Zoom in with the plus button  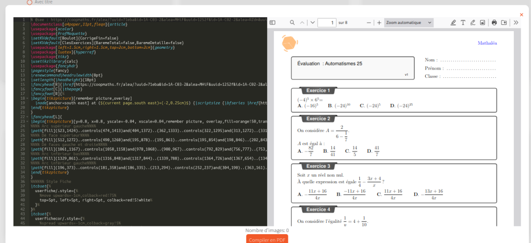point(379,23)
